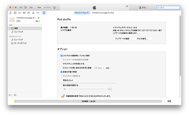Go to previous track with rewind button
The height and width of the screenshot is (116, 189).
click(21, 8)
